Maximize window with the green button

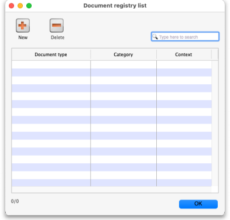[29, 6]
